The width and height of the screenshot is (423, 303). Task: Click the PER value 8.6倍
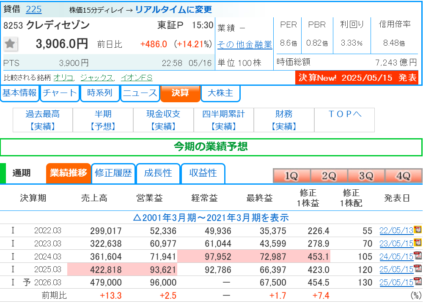[288, 43]
